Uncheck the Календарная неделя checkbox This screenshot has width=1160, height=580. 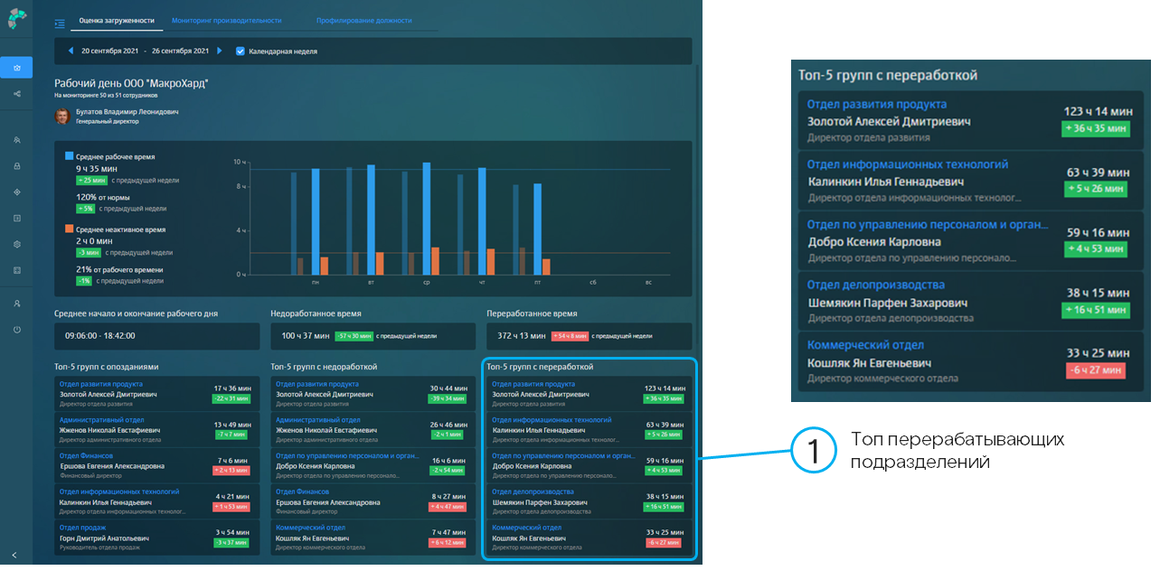coord(240,51)
